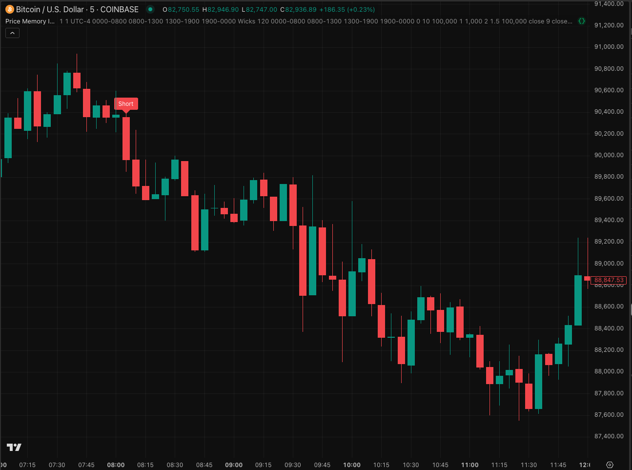
Task: Click price axis label 88,400.00
Action: [609, 328]
